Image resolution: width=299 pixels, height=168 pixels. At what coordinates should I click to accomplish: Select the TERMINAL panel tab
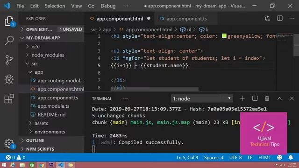click(x=102, y=98)
